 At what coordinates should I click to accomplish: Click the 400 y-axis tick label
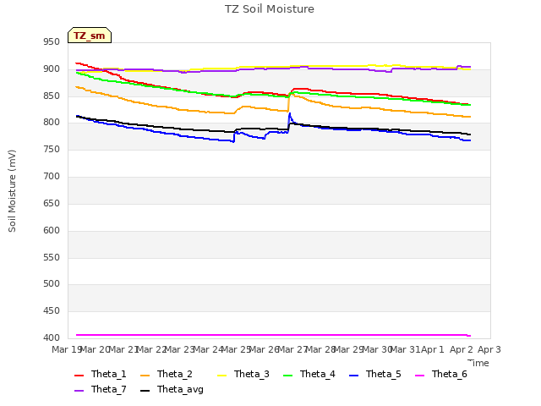(52, 338)
